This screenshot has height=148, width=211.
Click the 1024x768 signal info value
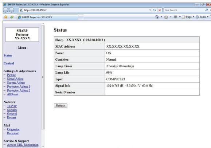click(x=130, y=86)
